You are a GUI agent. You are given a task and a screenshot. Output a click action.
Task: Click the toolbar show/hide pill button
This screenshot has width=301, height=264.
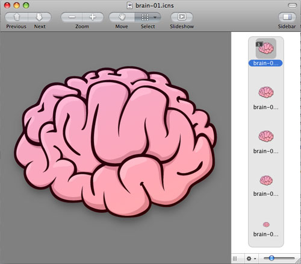tap(292, 5)
